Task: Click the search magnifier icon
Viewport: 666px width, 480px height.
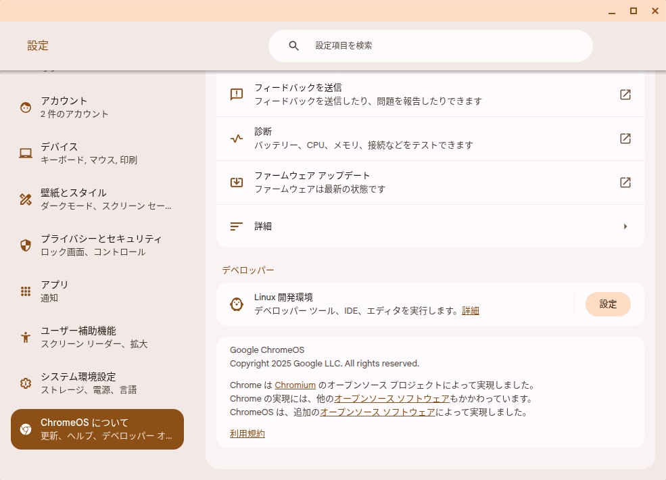Action: [x=293, y=46]
